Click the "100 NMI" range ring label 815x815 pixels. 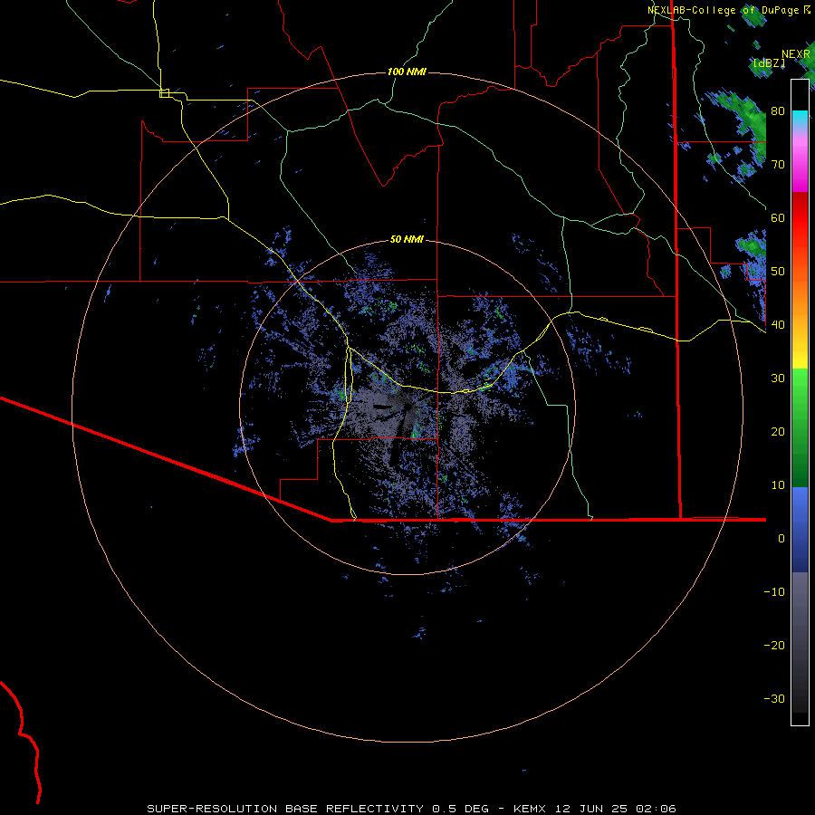(x=407, y=72)
